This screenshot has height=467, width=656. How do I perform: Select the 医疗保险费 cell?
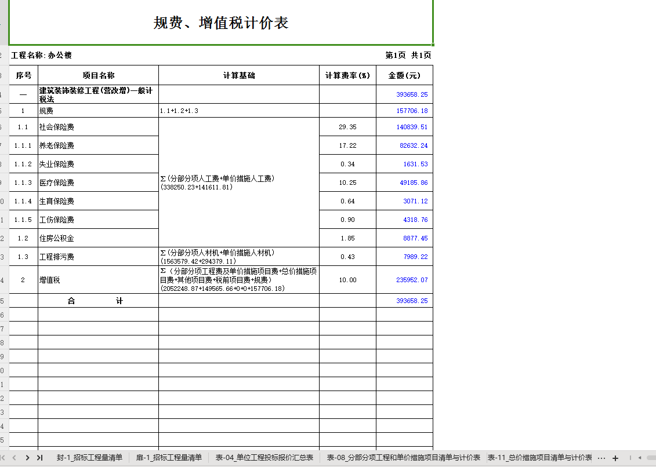click(x=99, y=183)
